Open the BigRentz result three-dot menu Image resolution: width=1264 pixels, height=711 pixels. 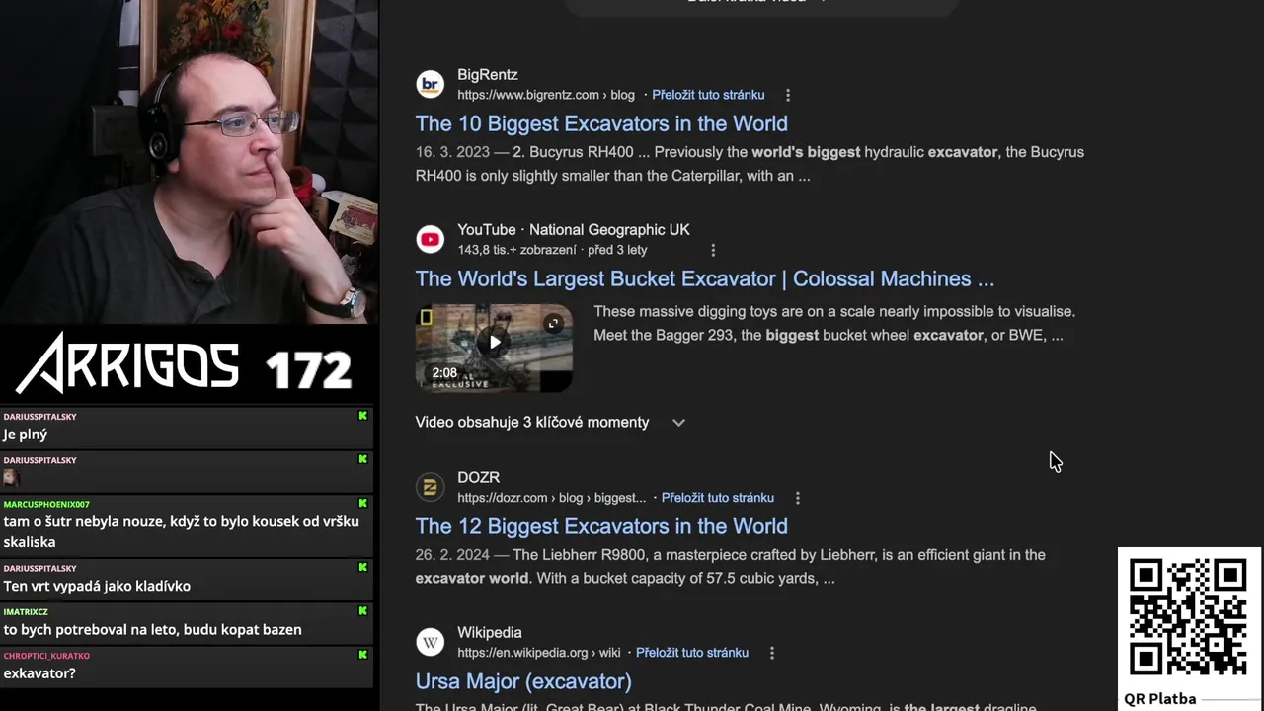click(788, 96)
